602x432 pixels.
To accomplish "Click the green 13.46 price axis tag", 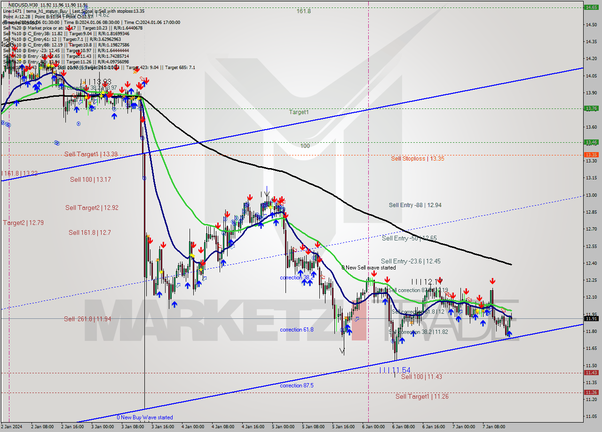I will pos(591,142).
